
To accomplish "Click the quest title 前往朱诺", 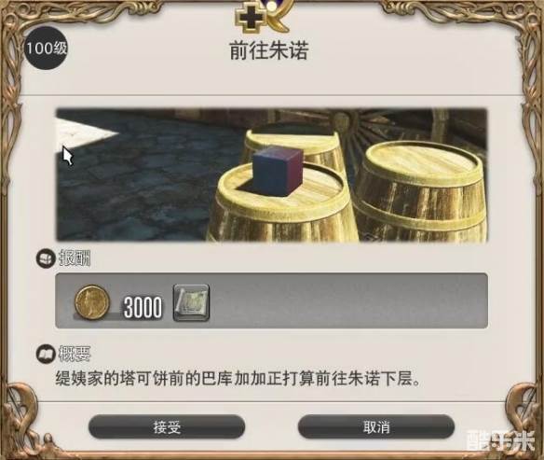I will 269,50.
